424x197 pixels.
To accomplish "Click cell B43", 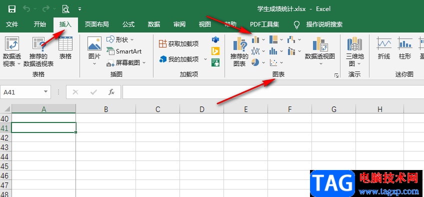I will point(106,146).
